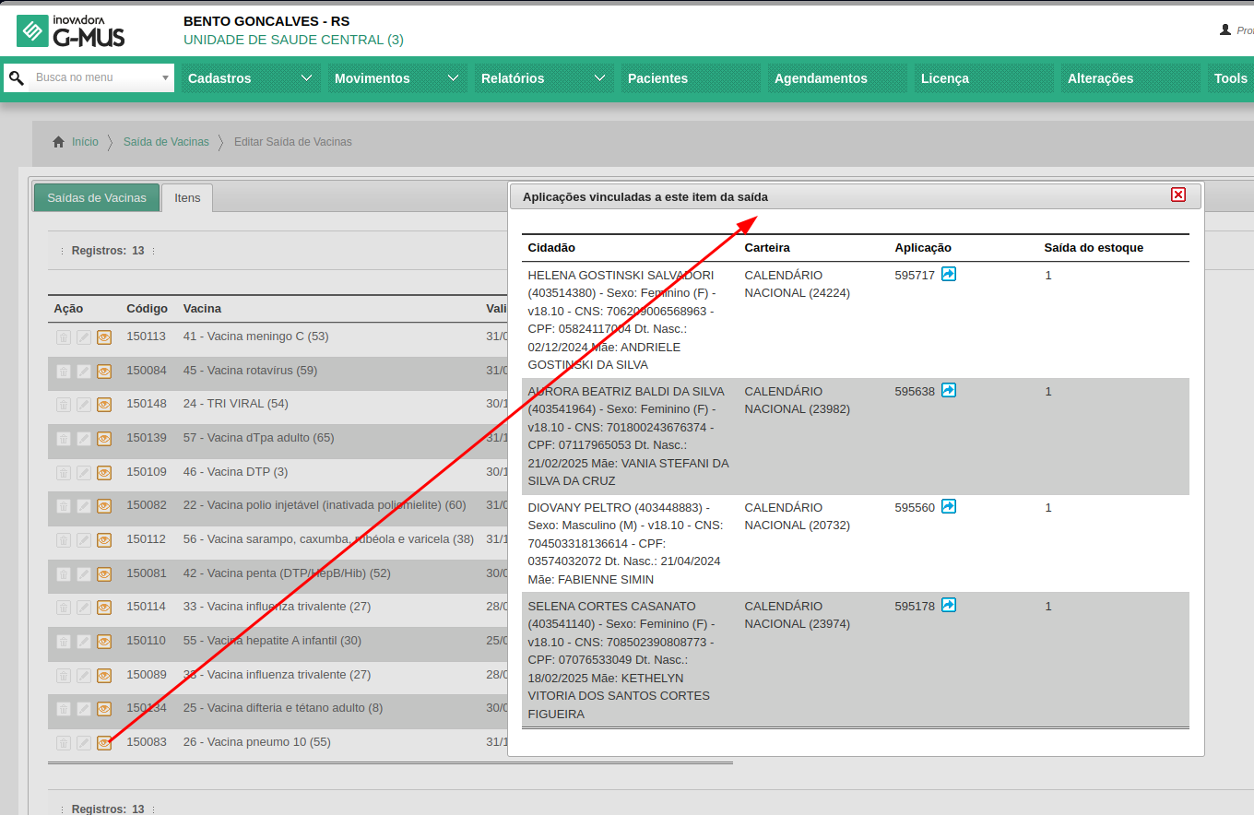View applications for Vacina hepatite A infantil
The height and width of the screenshot is (815, 1254).
pyautogui.click(x=104, y=642)
